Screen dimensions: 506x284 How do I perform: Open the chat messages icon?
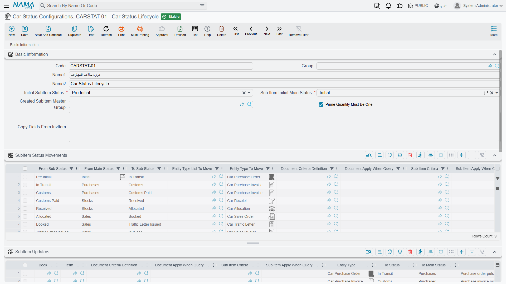coord(377,6)
